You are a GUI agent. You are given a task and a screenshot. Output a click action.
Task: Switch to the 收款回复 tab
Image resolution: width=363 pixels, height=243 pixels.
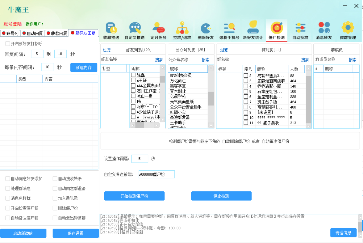[x=56, y=33]
